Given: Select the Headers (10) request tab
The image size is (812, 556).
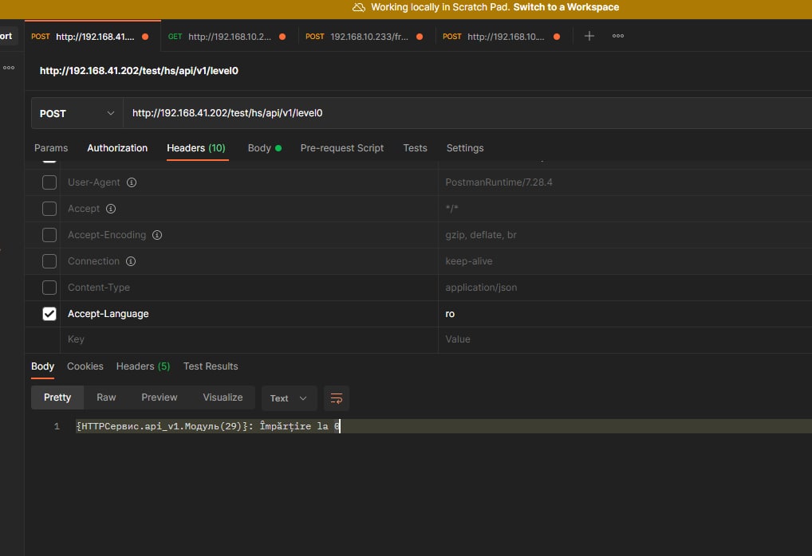Looking at the screenshot, I should [196, 148].
